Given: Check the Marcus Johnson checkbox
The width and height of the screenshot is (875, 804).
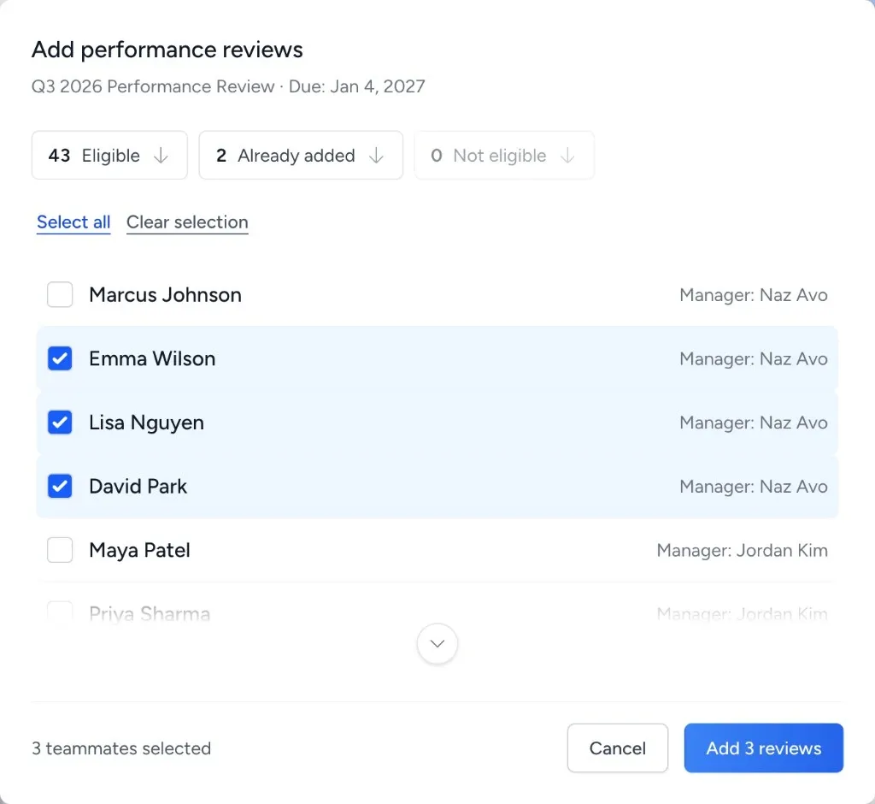Looking at the screenshot, I should point(60,294).
